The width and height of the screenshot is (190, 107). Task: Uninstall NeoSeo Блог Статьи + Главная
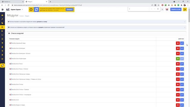(x=178, y=90)
